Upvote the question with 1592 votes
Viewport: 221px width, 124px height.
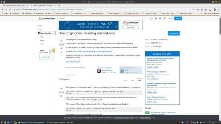pos(61,41)
